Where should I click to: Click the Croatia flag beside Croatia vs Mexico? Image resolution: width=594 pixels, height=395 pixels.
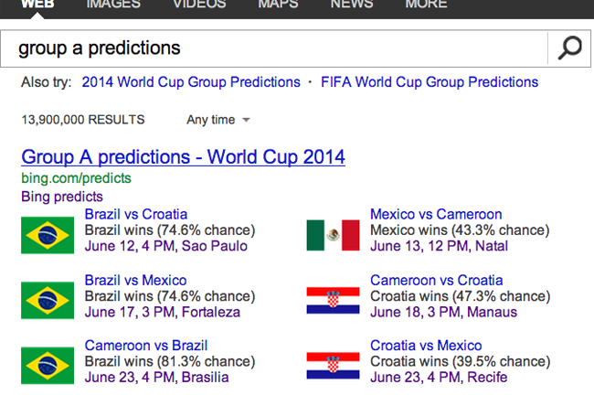[333, 365]
